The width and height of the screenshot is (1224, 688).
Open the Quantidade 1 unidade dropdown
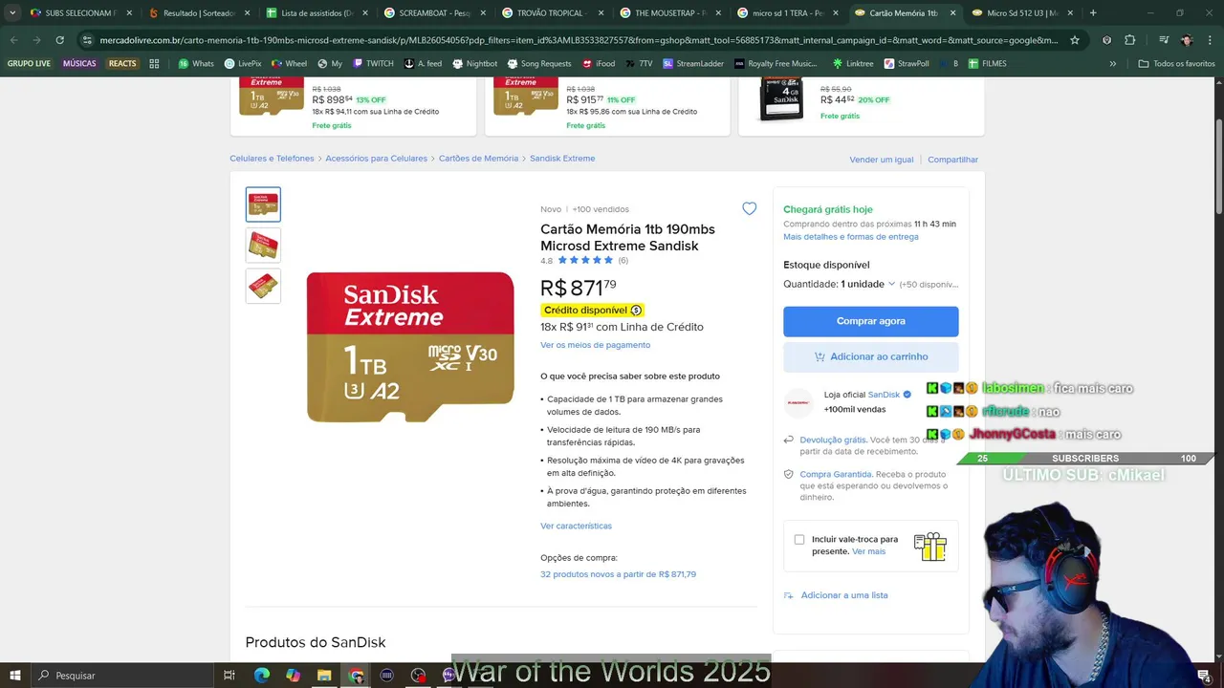point(866,284)
